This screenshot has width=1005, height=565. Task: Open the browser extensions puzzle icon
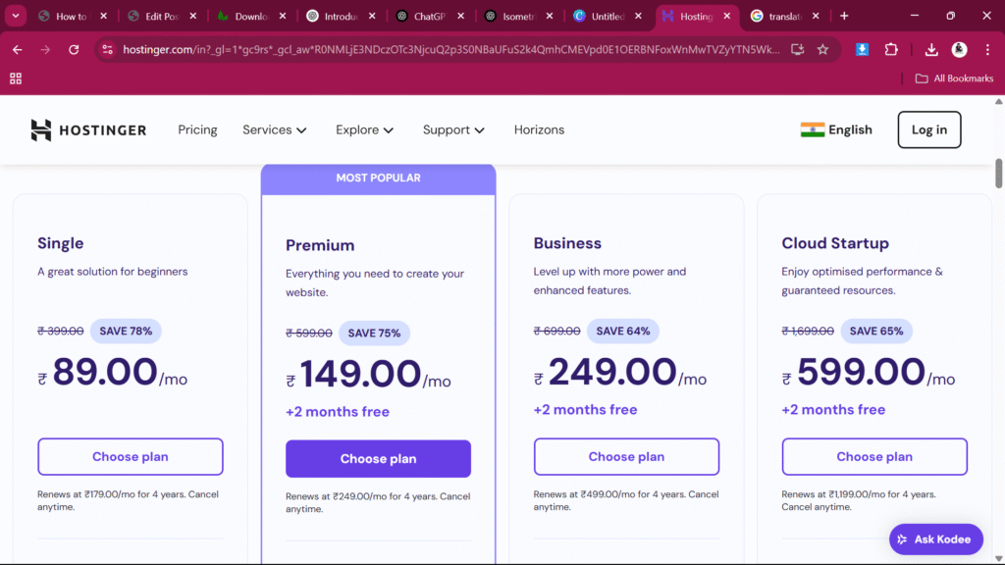891,49
